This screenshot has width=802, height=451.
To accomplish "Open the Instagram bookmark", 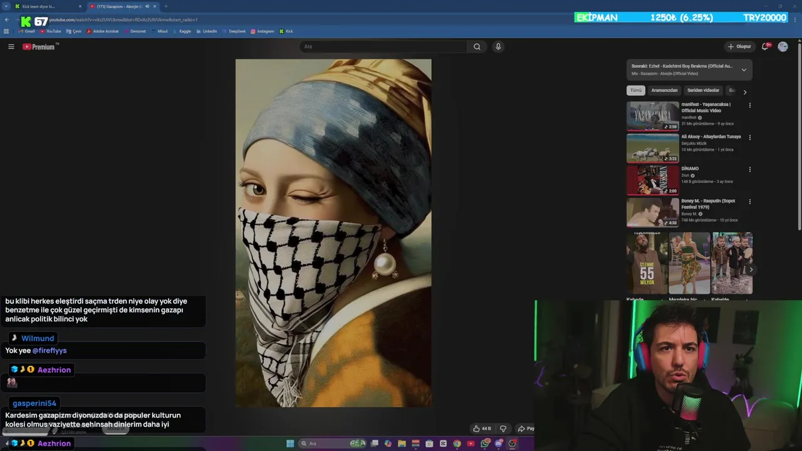I will (x=263, y=31).
